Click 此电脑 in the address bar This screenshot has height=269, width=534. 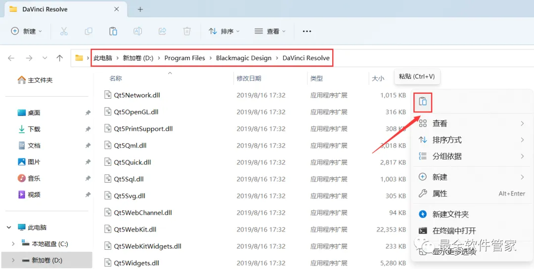click(x=103, y=58)
